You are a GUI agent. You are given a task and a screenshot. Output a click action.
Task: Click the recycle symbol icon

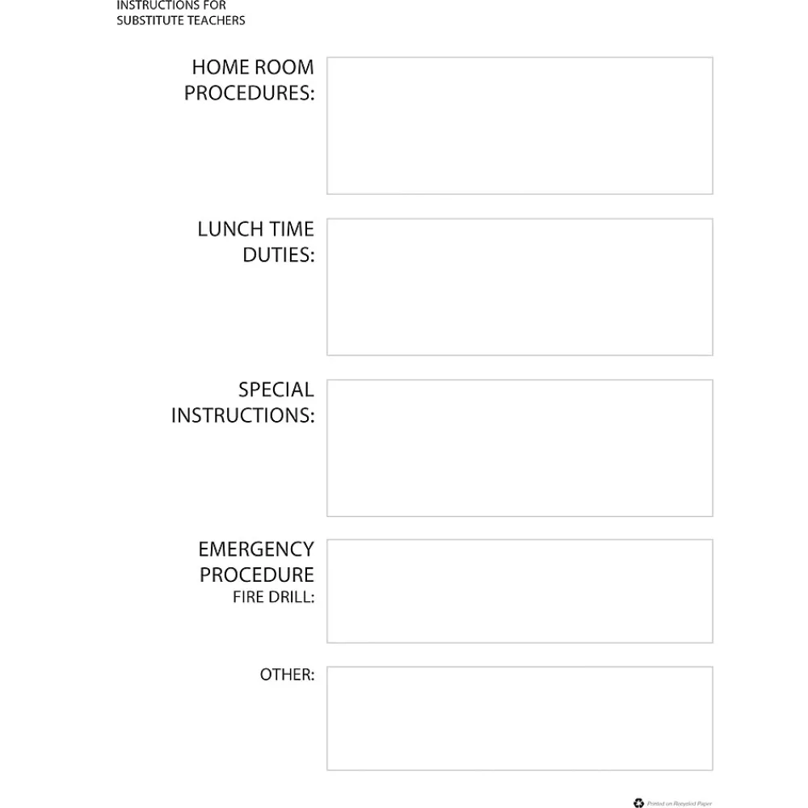tap(638, 803)
